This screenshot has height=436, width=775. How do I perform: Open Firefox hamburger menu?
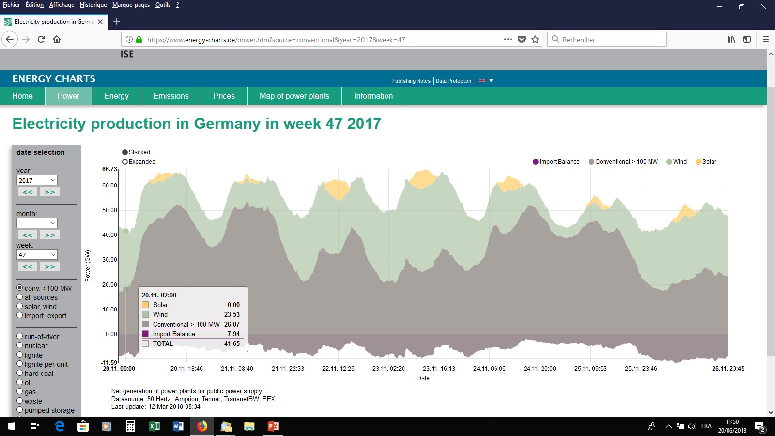[x=766, y=39]
